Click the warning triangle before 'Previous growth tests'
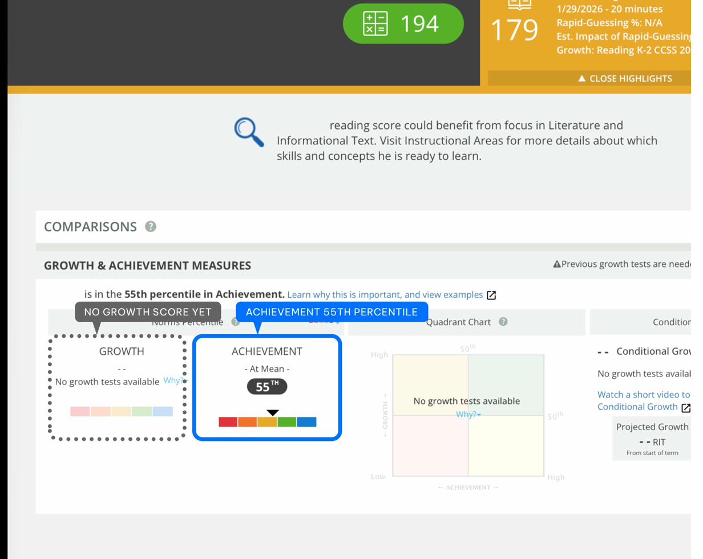The image size is (703, 559). click(x=556, y=264)
